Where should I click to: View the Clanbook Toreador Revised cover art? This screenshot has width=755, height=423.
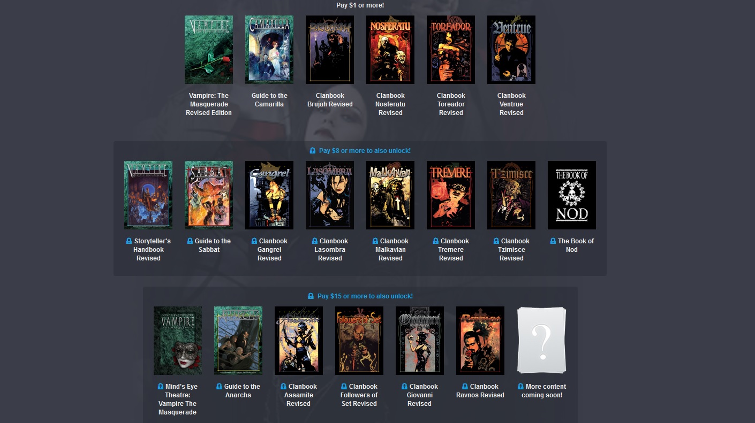point(451,50)
